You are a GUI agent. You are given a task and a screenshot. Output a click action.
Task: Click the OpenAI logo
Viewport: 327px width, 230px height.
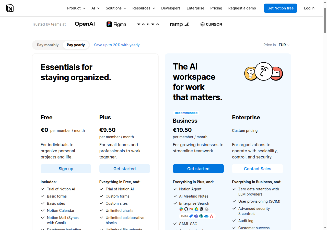tap(85, 24)
